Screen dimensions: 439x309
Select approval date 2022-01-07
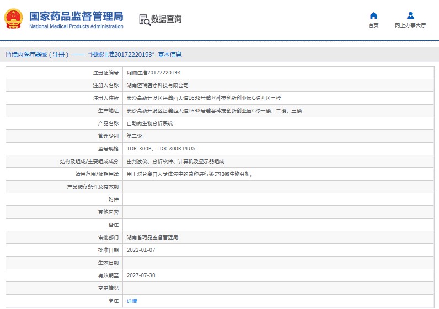click(x=141, y=250)
